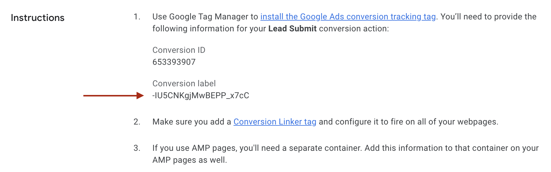Click the conversion label value starting with -IU5CNK
This screenshot has height=172, width=551.
200,96
